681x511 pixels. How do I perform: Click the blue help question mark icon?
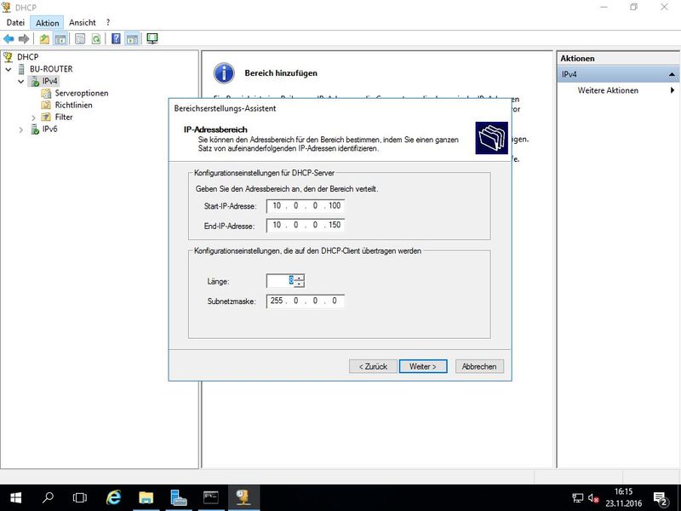point(116,38)
